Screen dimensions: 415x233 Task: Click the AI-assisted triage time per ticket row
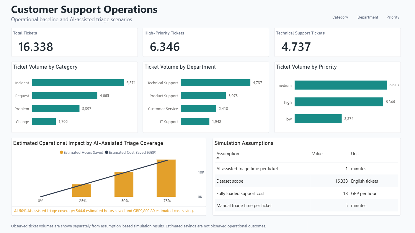pos(306,169)
